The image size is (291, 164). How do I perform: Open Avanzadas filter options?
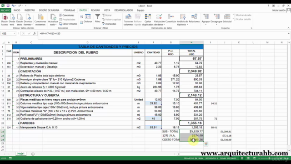point(109,24)
